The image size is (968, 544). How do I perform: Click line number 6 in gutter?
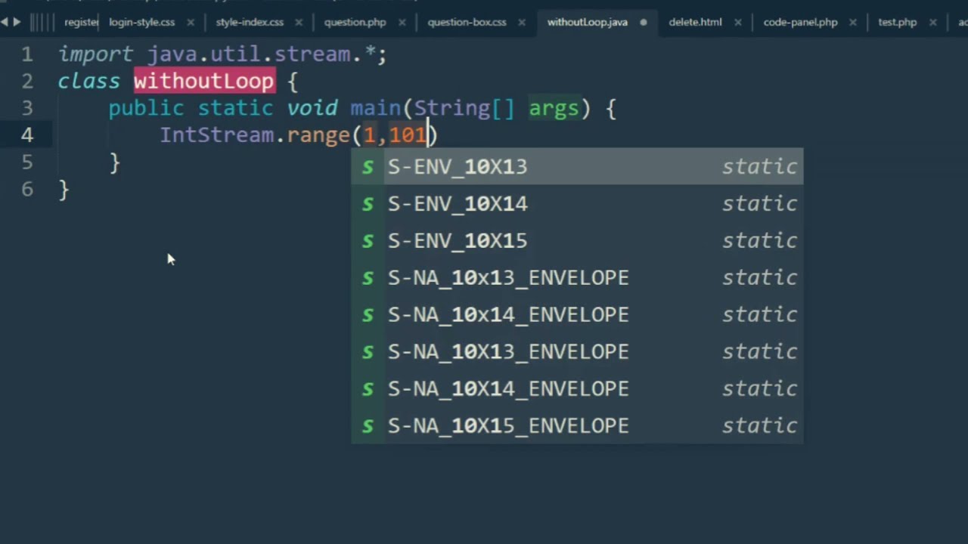[x=27, y=189]
